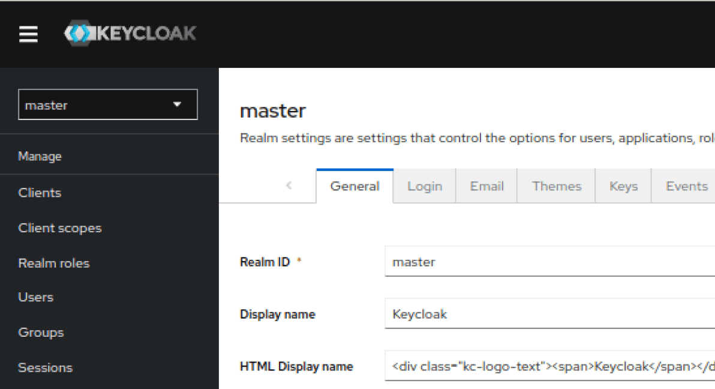Open the master realm selector dropdown

coord(108,105)
